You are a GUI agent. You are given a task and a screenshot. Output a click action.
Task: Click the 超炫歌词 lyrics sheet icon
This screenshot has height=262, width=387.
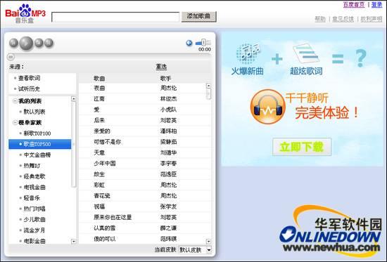tap(306, 53)
